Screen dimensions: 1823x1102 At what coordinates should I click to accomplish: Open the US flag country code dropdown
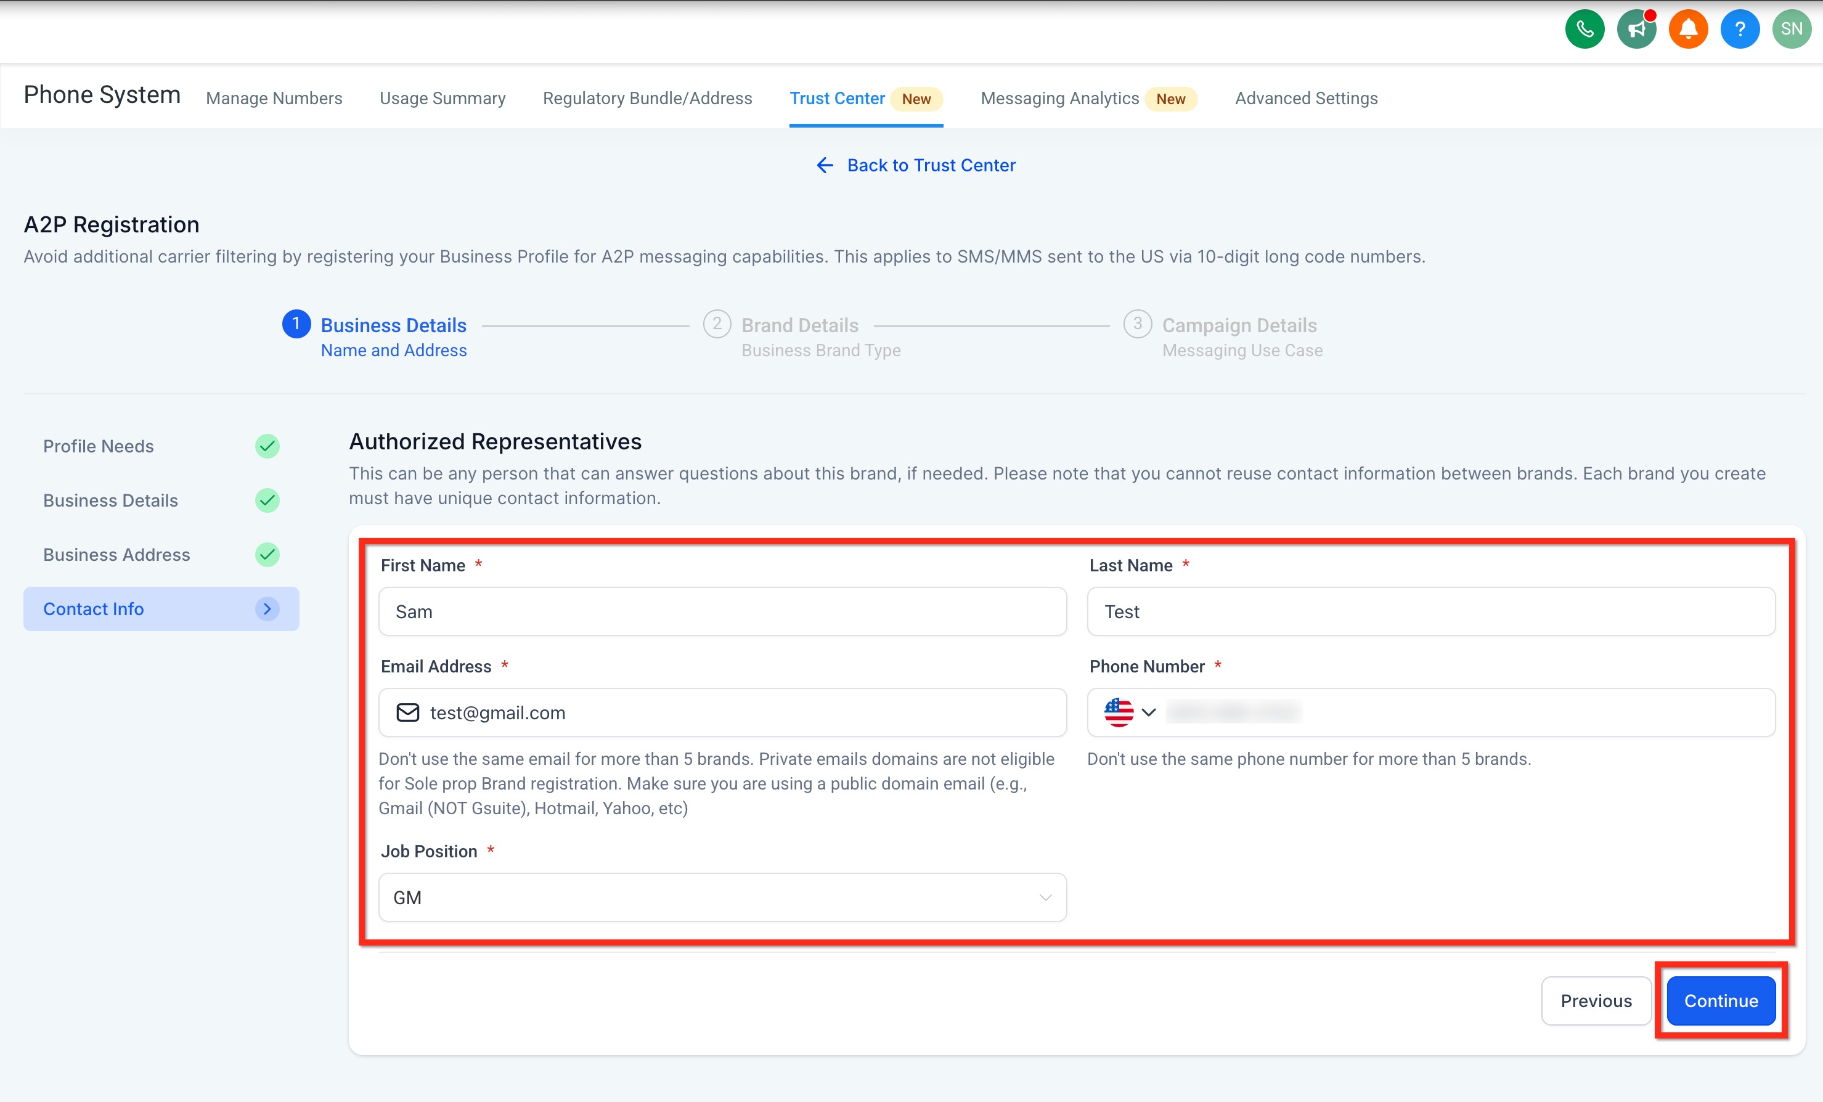pyautogui.click(x=1129, y=712)
